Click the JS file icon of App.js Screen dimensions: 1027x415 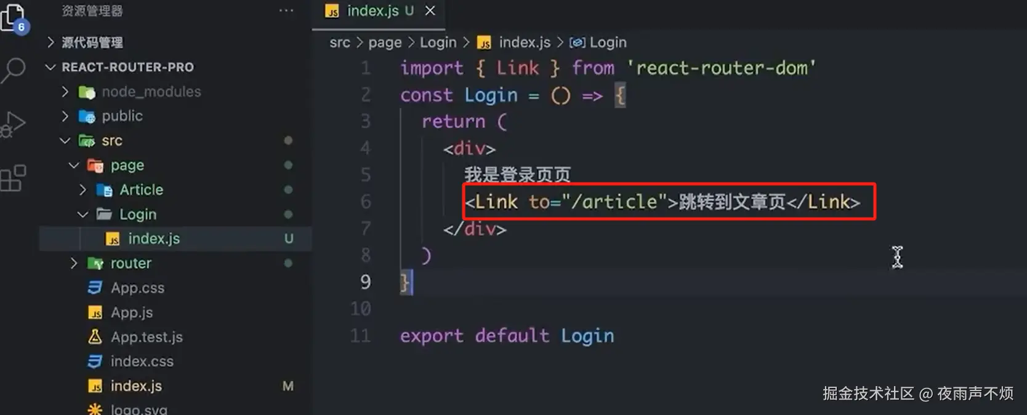pyautogui.click(x=95, y=313)
